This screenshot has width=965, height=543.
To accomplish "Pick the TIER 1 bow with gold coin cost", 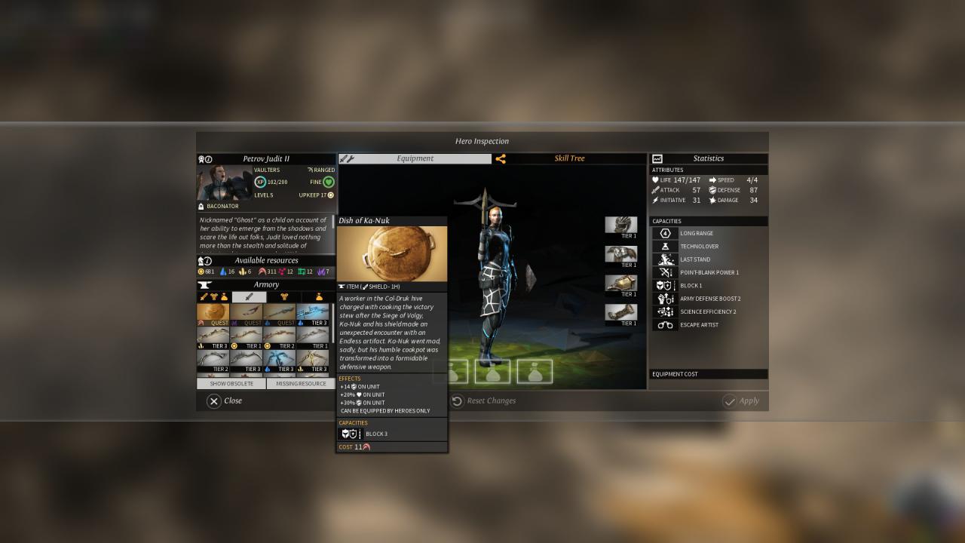I will 246,338.
